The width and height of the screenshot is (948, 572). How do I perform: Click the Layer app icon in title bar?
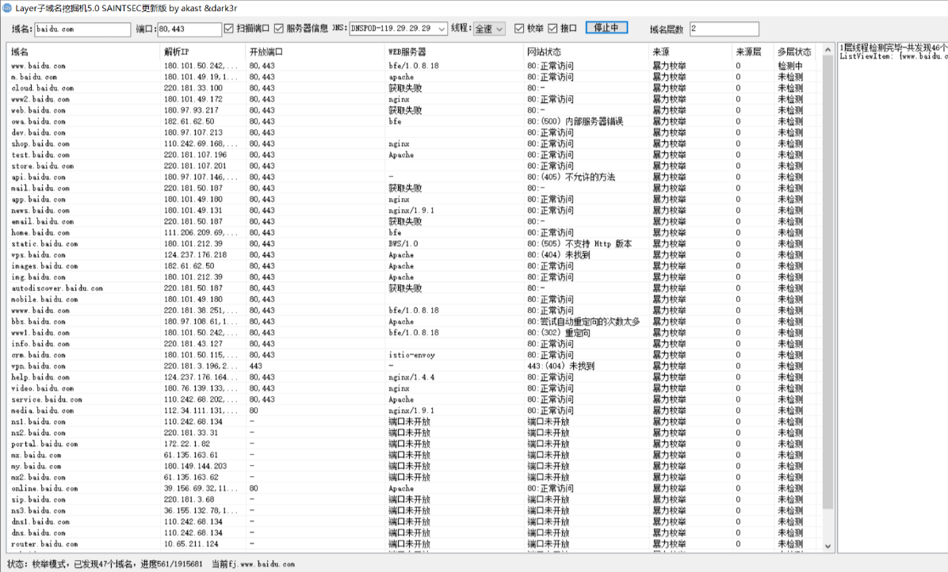[7, 8]
